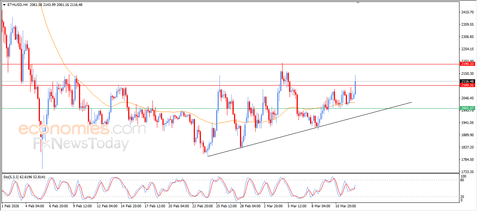Click the 5 Mar 12:00 time label
The image size is (477, 211).
point(298,206)
